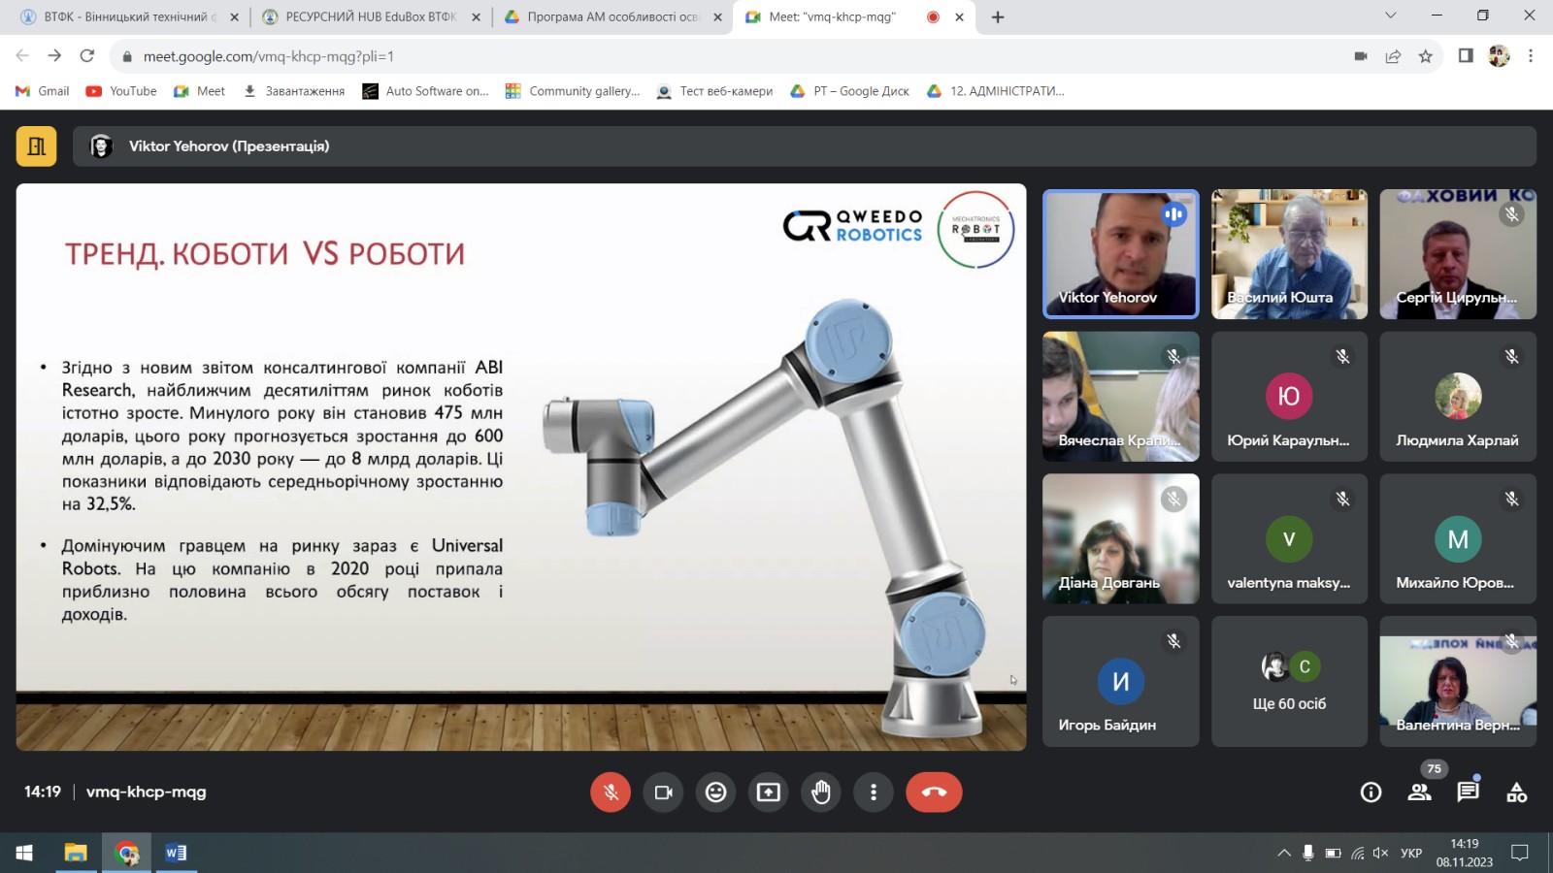Open more options three-dot menu in call
Viewport: 1553px width, 873px height.
tap(874, 792)
